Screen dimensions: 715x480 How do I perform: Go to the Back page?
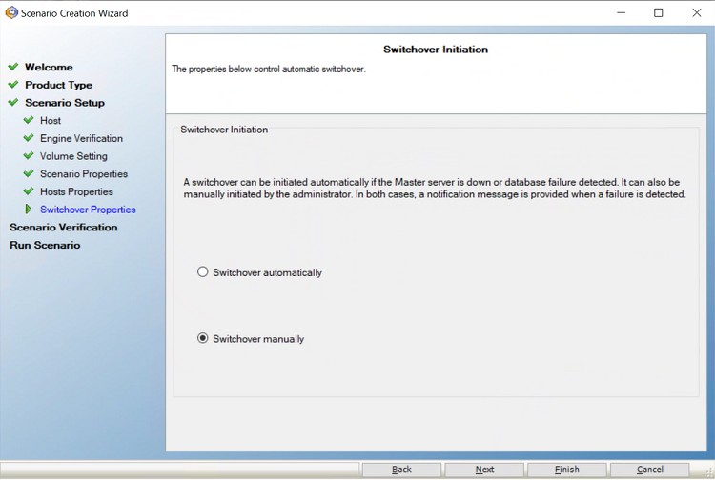[x=401, y=470]
